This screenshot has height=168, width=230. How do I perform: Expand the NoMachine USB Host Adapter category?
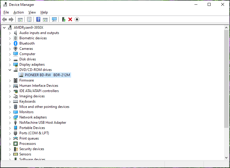(x=10, y=123)
